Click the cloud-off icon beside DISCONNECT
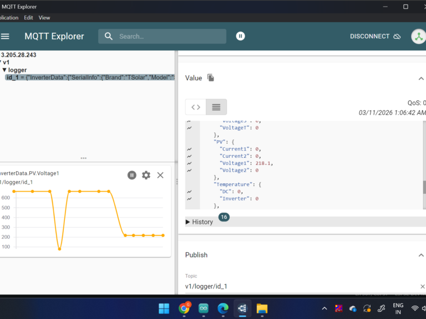 pyautogui.click(x=397, y=37)
